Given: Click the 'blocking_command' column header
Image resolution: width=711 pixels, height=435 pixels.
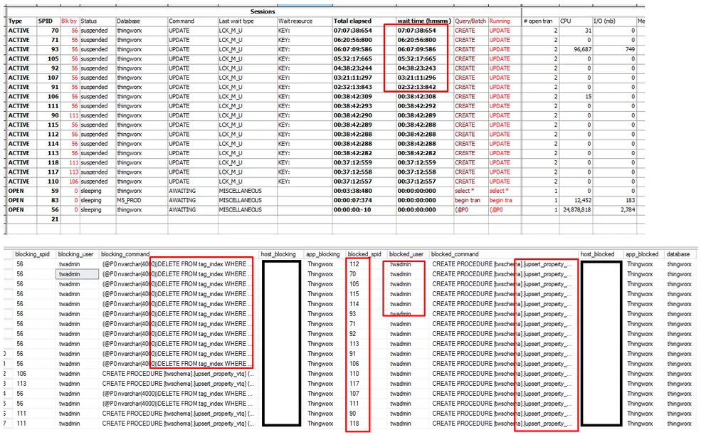Looking at the screenshot, I should click(x=125, y=254).
